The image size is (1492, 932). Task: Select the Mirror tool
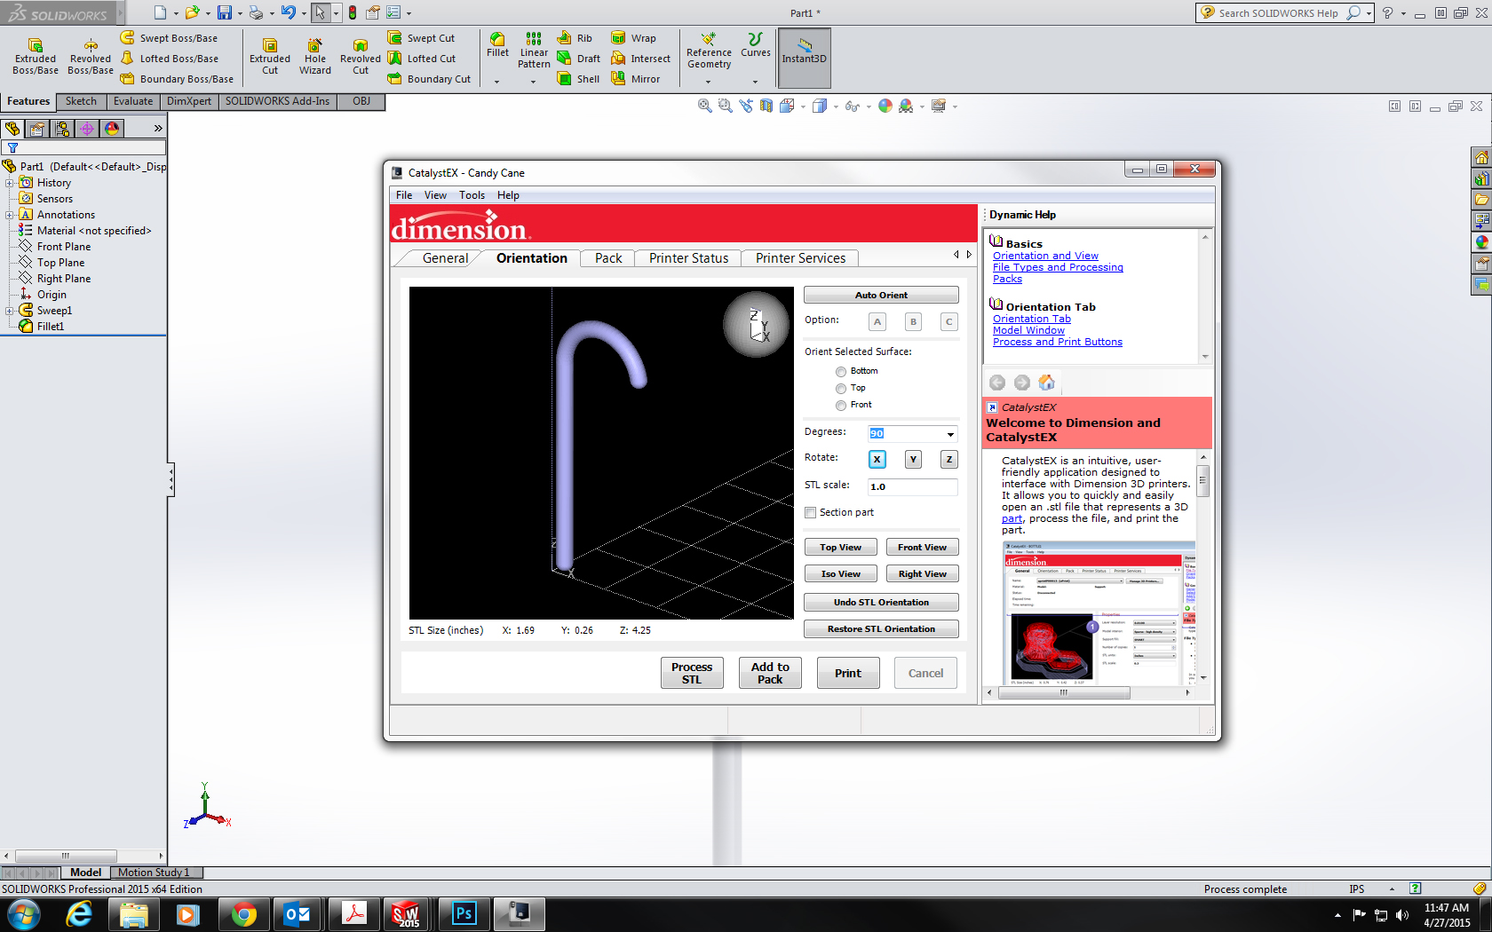pyautogui.click(x=635, y=79)
